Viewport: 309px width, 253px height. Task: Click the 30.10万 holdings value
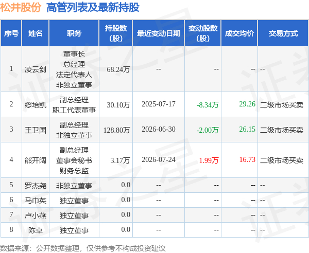pyautogui.click(x=118, y=105)
